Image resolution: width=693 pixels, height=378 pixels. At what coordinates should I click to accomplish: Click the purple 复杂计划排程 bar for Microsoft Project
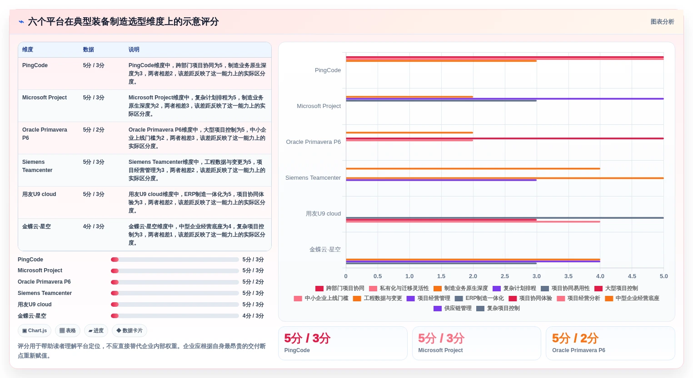[x=505, y=98]
